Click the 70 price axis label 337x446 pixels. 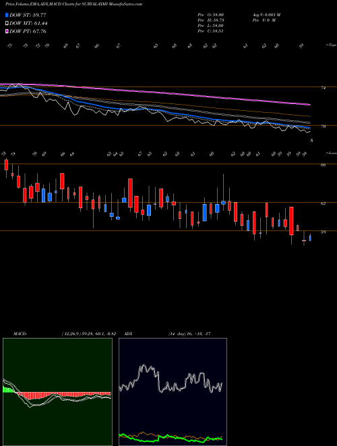click(x=323, y=126)
